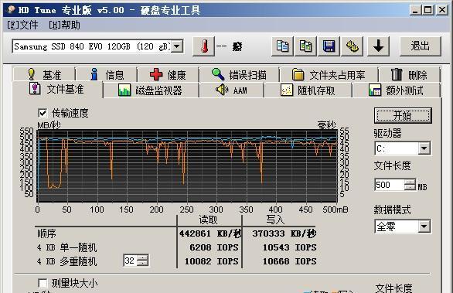Click the down arrow minimize-to-tray icon
The width and height of the screenshot is (453, 293).
378,46
